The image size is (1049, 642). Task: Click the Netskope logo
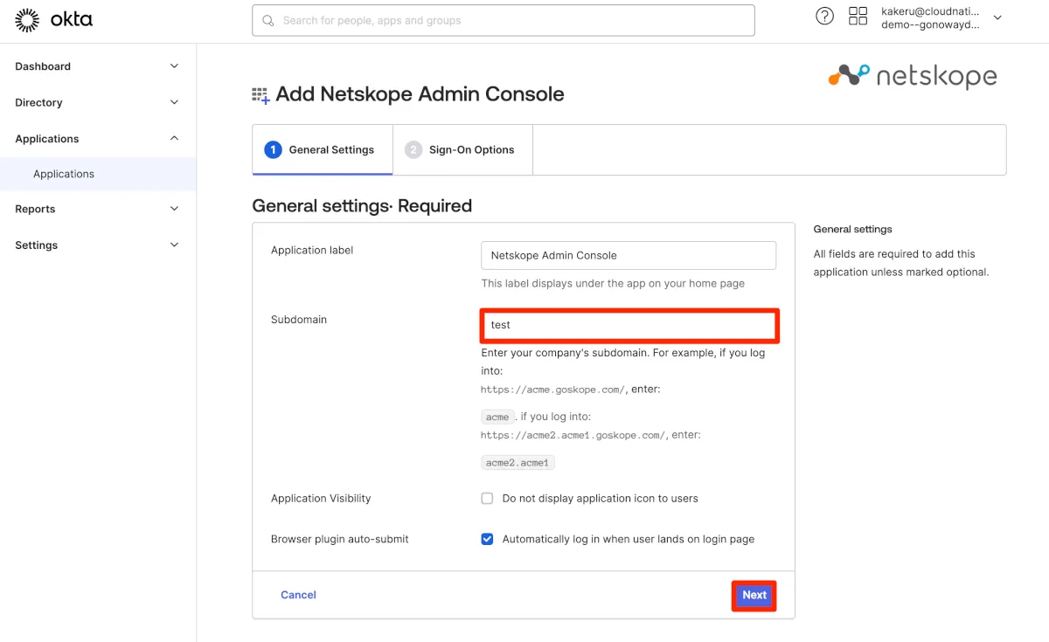(912, 77)
